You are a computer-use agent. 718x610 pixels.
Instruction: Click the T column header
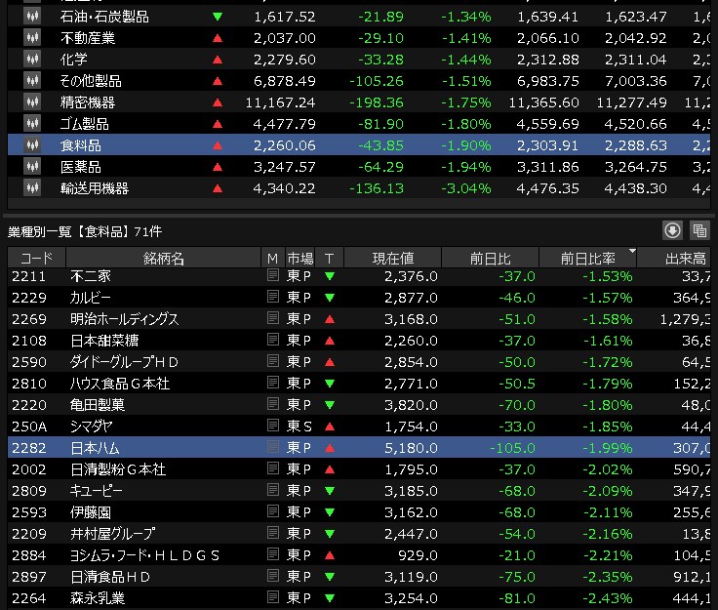pyautogui.click(x=329, y=259)
